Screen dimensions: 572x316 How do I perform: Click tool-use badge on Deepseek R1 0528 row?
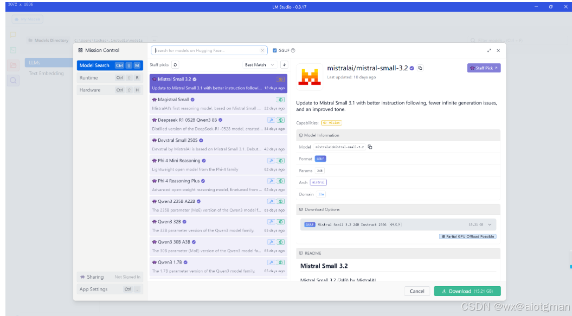point(271,120)
